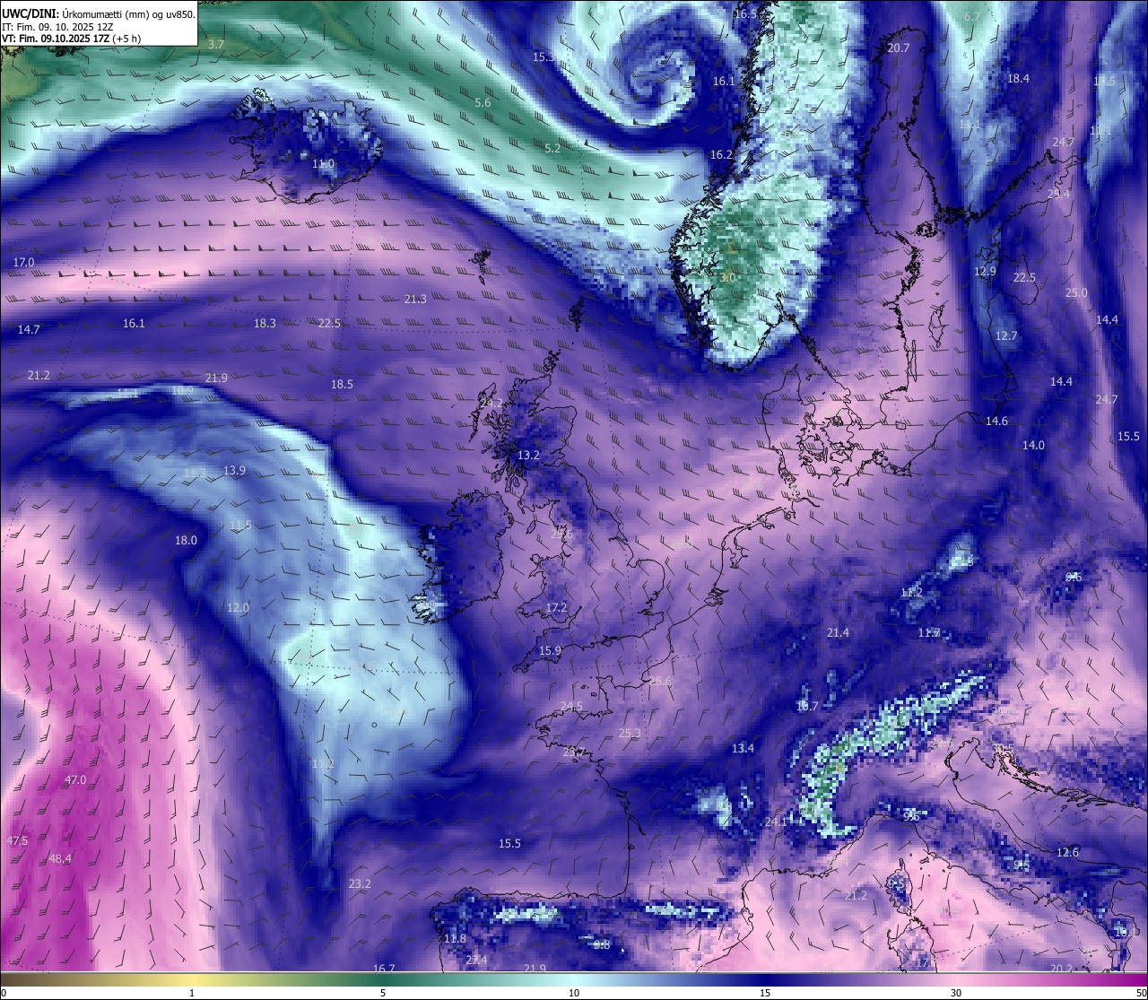Click the 16.5 value at the top edge
The width and height of the screenshot is (1148, 1000).
[745, 13]
